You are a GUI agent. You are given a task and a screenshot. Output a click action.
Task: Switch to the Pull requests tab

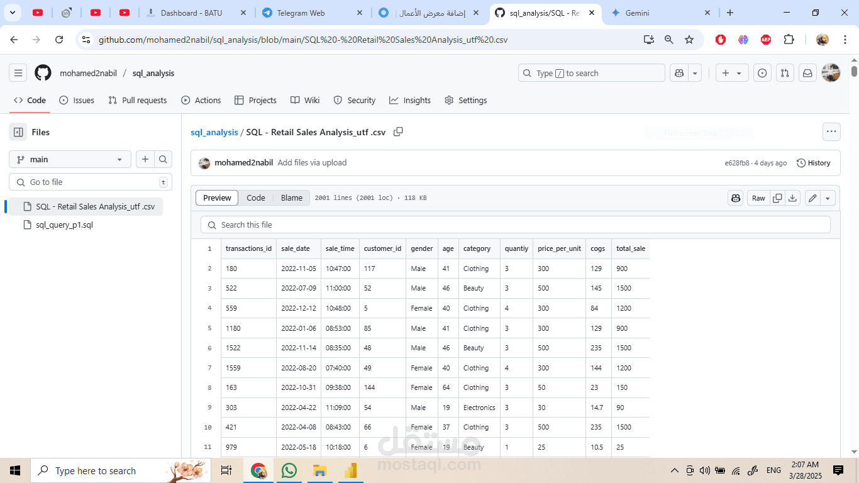pos(138,100)
